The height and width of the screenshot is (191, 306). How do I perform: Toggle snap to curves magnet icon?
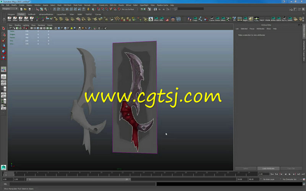(x=103, y=9)
